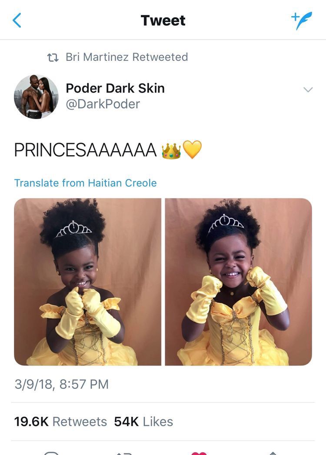Open the 19.6K Retweets list
The image size is (326, 455).
[x=60, y=422]
